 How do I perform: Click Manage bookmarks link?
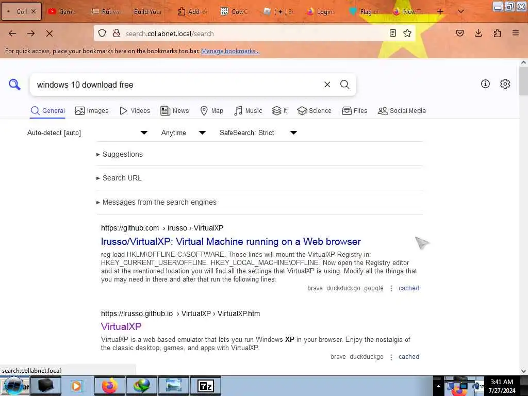pos(230,51)
